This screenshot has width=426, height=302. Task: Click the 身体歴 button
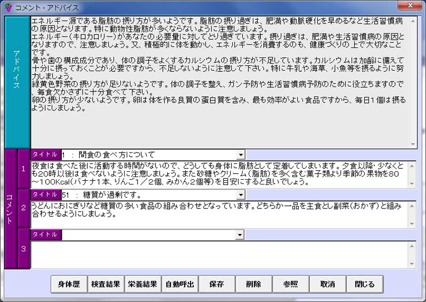[69, 284]
